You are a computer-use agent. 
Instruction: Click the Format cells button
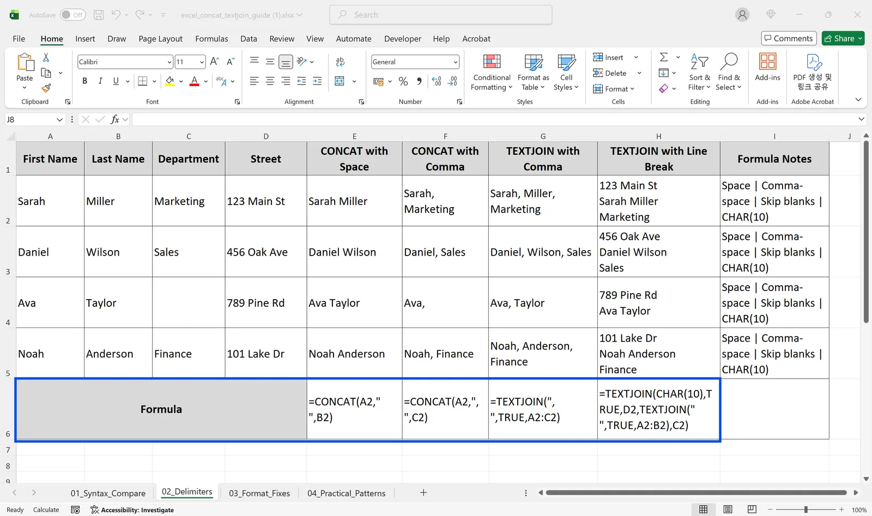[614, 89]
